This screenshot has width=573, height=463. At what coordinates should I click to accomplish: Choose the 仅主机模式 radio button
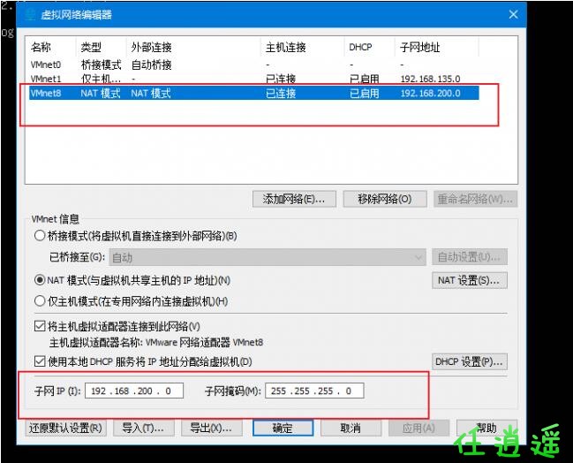click(40, 301)
